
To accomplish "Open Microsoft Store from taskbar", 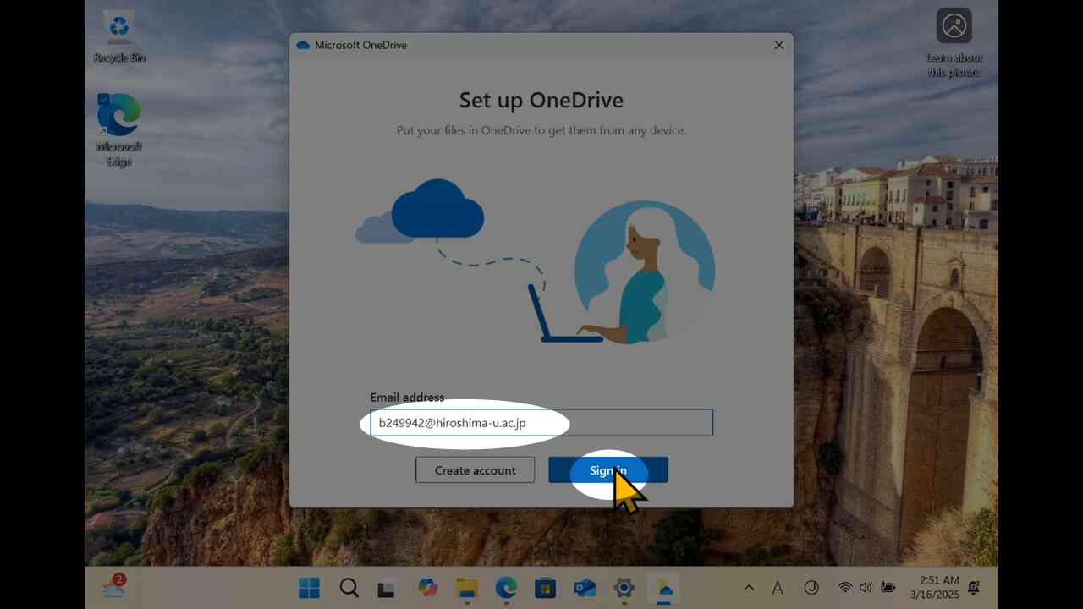I will point(546,588).
